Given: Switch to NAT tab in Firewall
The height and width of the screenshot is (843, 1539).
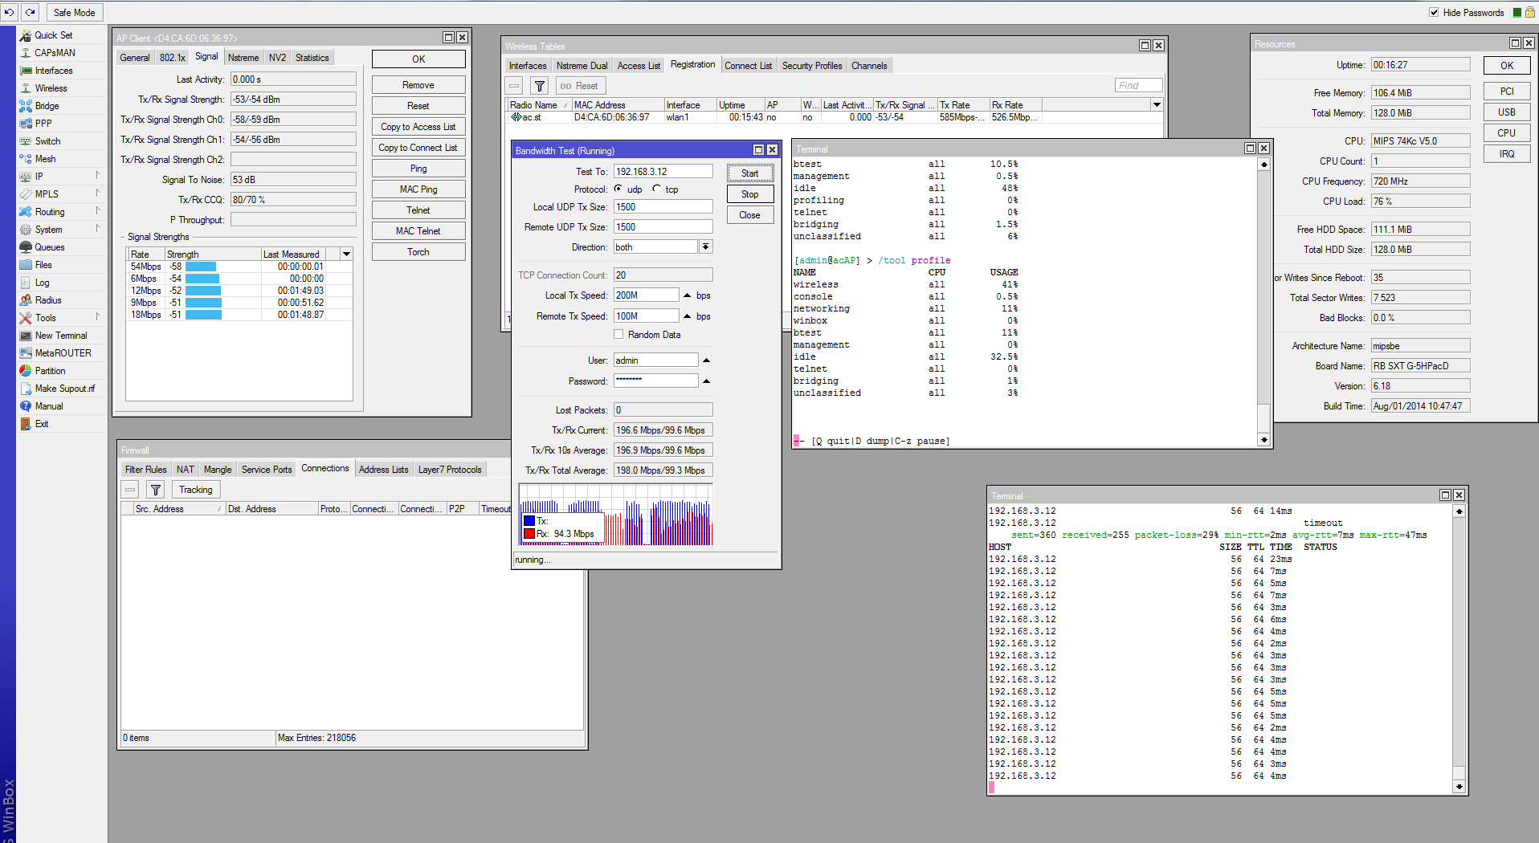Looking at the screenshot, I should click(x=185, y=470).
